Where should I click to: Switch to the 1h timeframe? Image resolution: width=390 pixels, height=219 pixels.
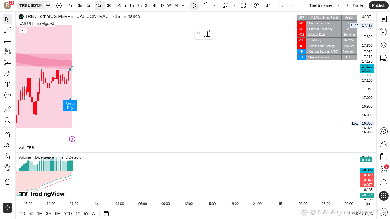[132, 5]
